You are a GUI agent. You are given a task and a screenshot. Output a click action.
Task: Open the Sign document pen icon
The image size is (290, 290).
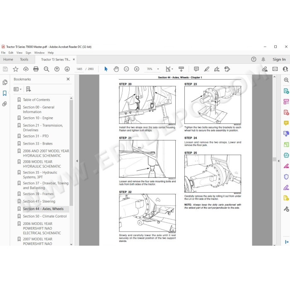point(217,69)
